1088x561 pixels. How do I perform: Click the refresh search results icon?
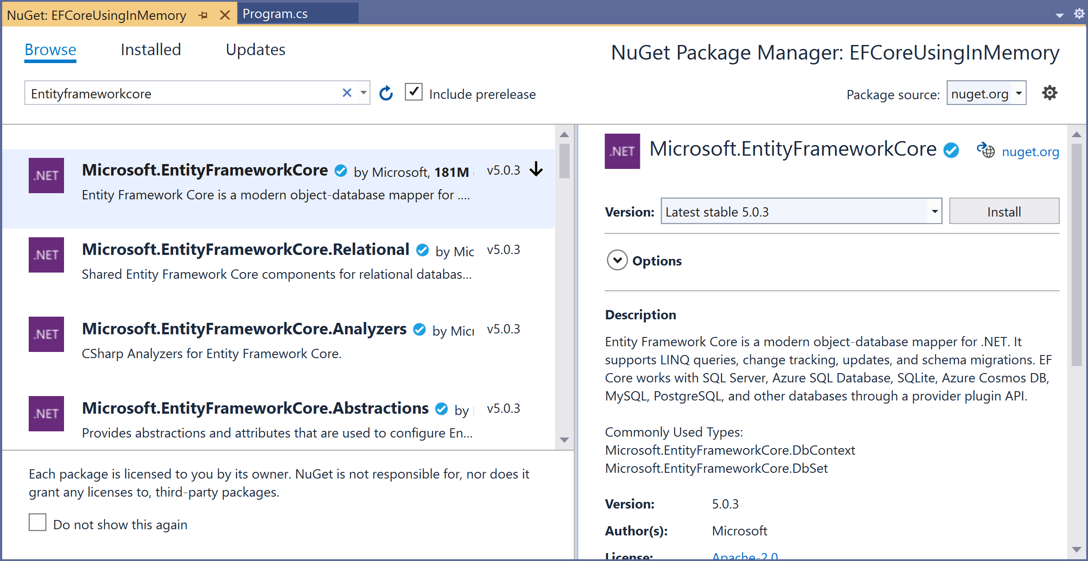tap(386, 93)
